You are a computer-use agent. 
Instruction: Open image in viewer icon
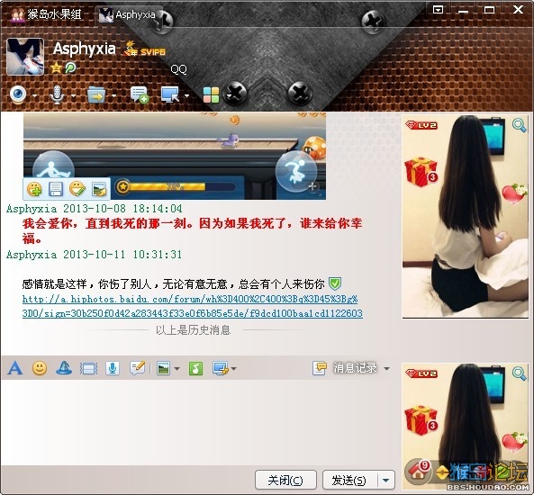(99, 189)
